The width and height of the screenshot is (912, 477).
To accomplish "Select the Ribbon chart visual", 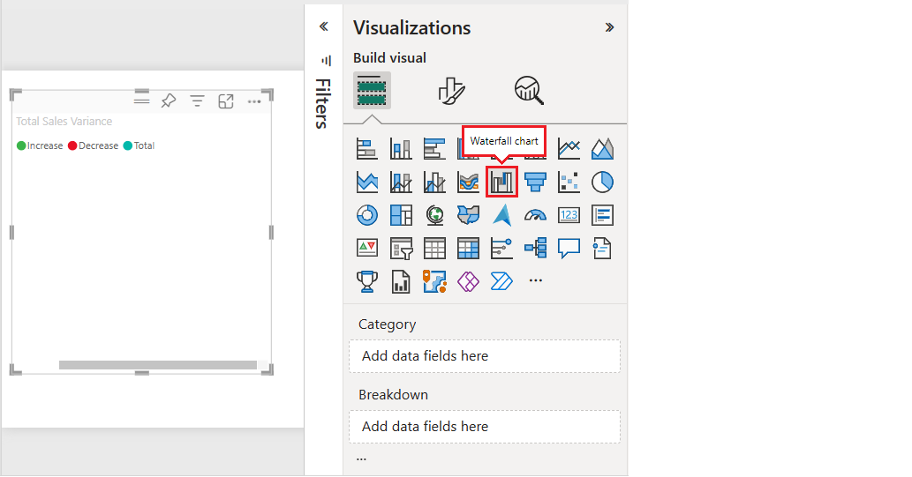I will pyautogui.click(x=468, y=182).
